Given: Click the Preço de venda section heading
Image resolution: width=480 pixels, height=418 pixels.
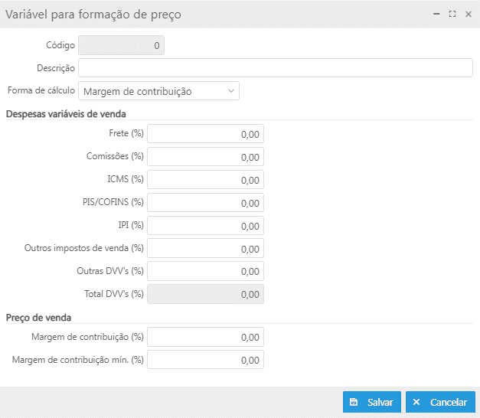Looking at the screenshot, I should [x=38, y=318].
